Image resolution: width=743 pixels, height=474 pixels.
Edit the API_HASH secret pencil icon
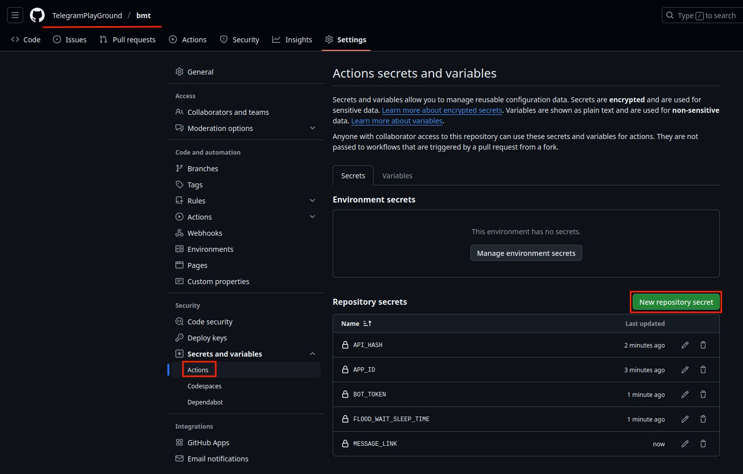685,345
